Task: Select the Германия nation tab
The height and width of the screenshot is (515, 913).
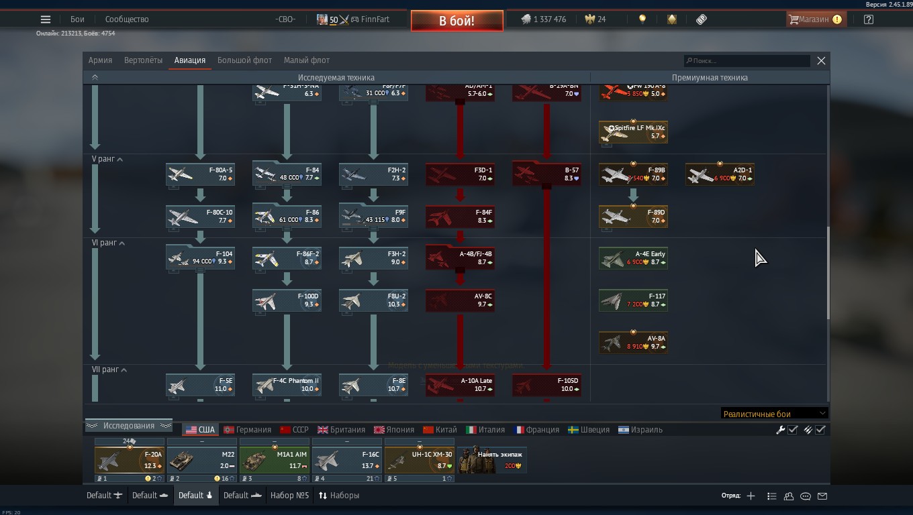Action: (x=247, y=430)
